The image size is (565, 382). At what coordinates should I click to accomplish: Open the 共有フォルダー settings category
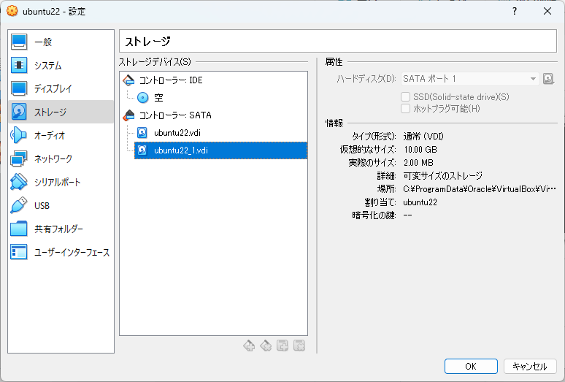point(61,229)
